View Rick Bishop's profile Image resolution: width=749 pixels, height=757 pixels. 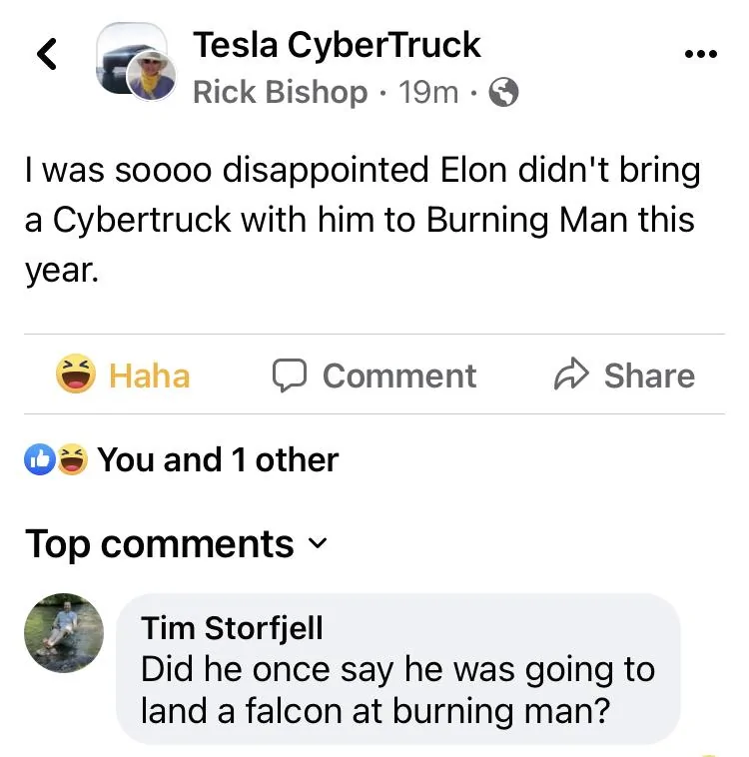pyautogui.click(x=280, y=93)
